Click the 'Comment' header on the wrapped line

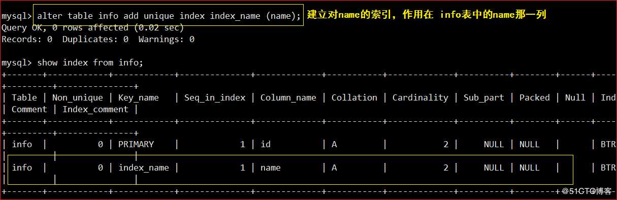29,109
